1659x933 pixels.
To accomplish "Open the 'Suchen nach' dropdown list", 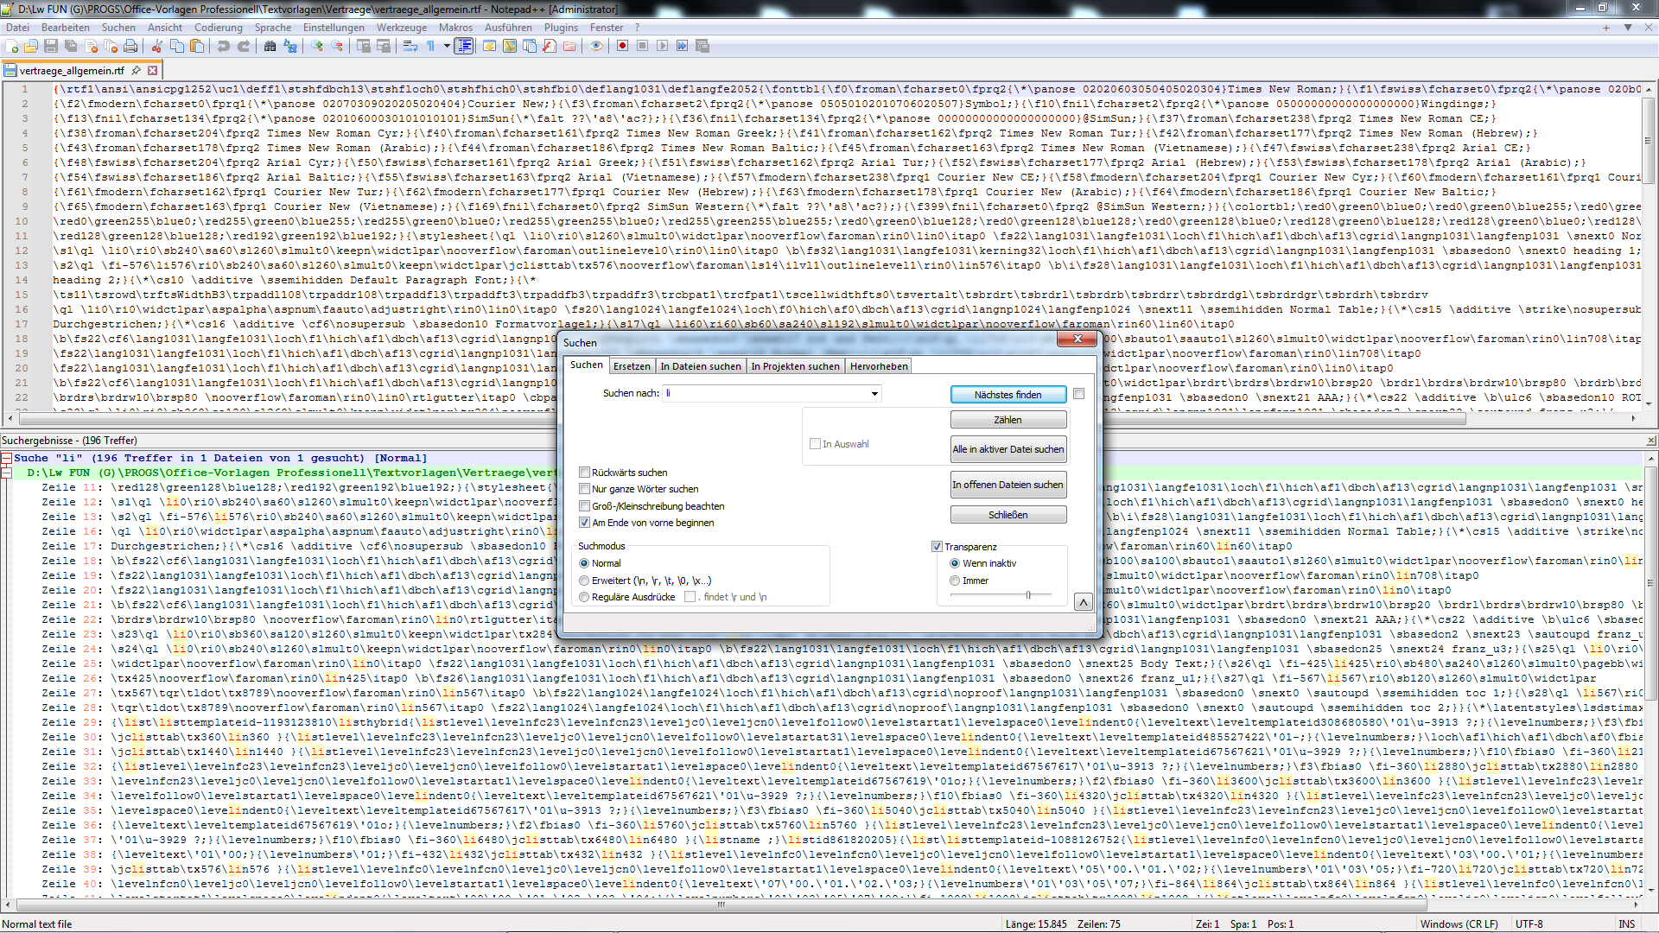I will coord(875,393).
